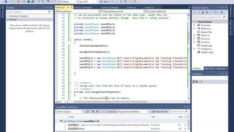Start debugging with the green Start button
Image resolution: width=234 pixels, height=132 pixels.
click(x=104, y=1)
